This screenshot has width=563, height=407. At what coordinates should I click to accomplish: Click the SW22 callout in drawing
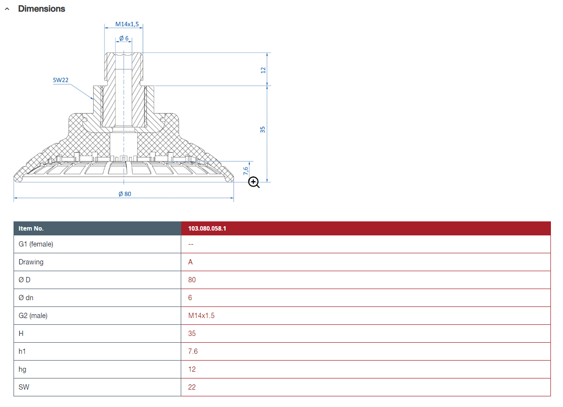60,80
